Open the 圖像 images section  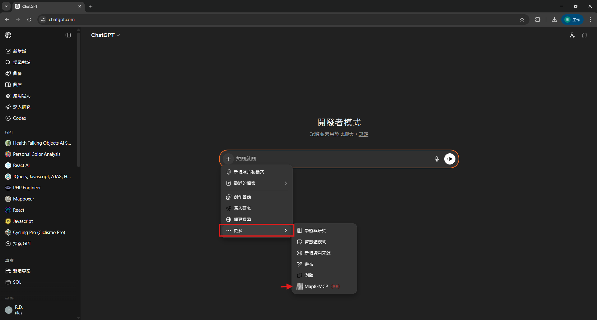point(38,74)
